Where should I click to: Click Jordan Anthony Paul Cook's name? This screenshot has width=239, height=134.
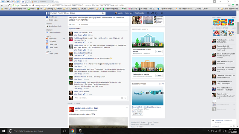click(86, 108)
